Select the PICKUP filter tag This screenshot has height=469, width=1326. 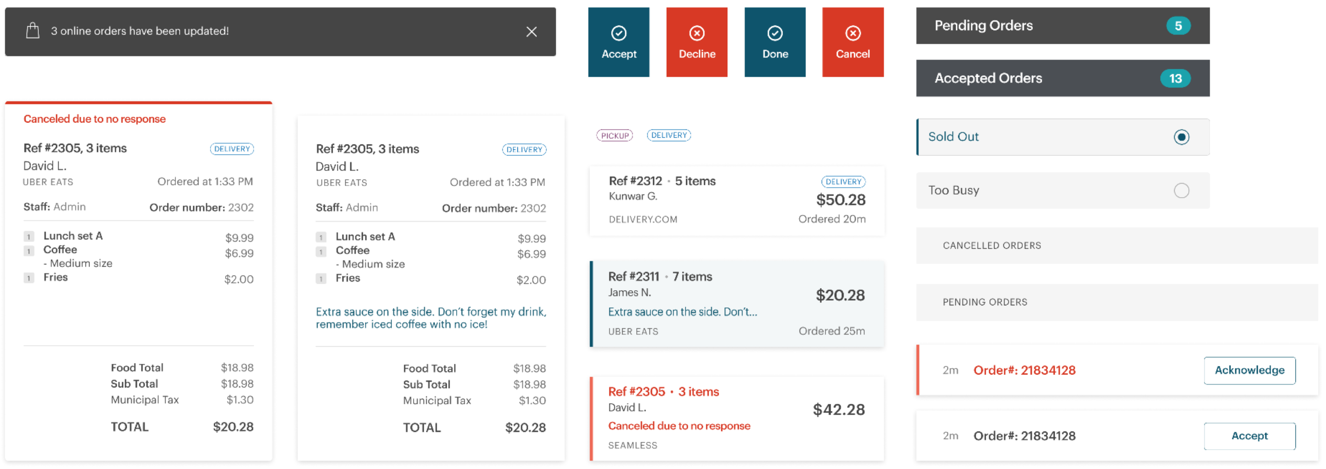[x=614, y=135]
